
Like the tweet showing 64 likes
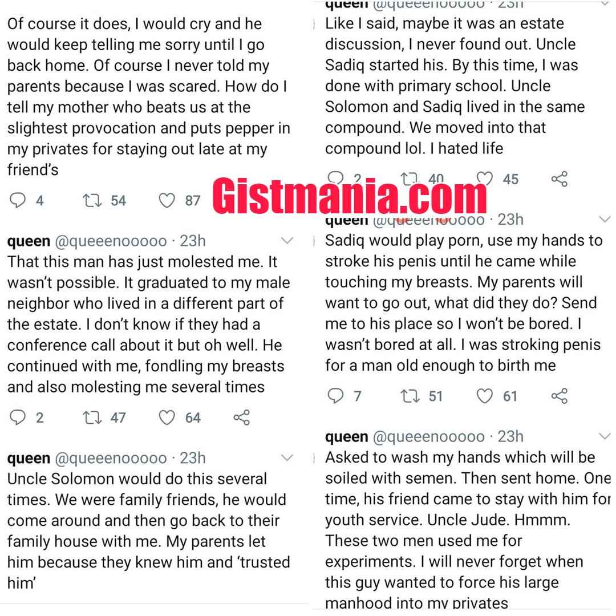point(167,417)
